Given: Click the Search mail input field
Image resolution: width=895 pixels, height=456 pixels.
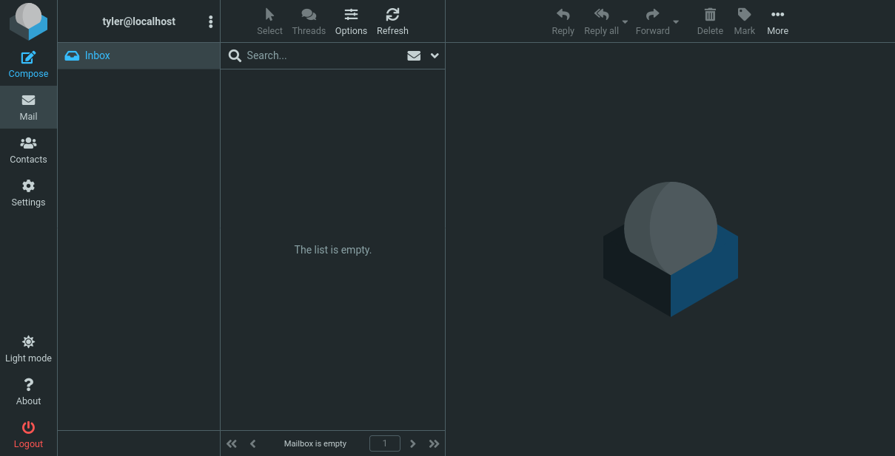Looking at the screenshot, I should (x=322, y=55).
